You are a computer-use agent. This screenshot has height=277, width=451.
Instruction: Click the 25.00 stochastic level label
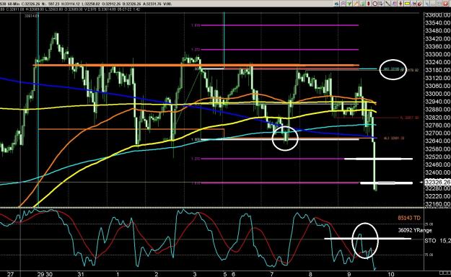[x=429, y=224]
